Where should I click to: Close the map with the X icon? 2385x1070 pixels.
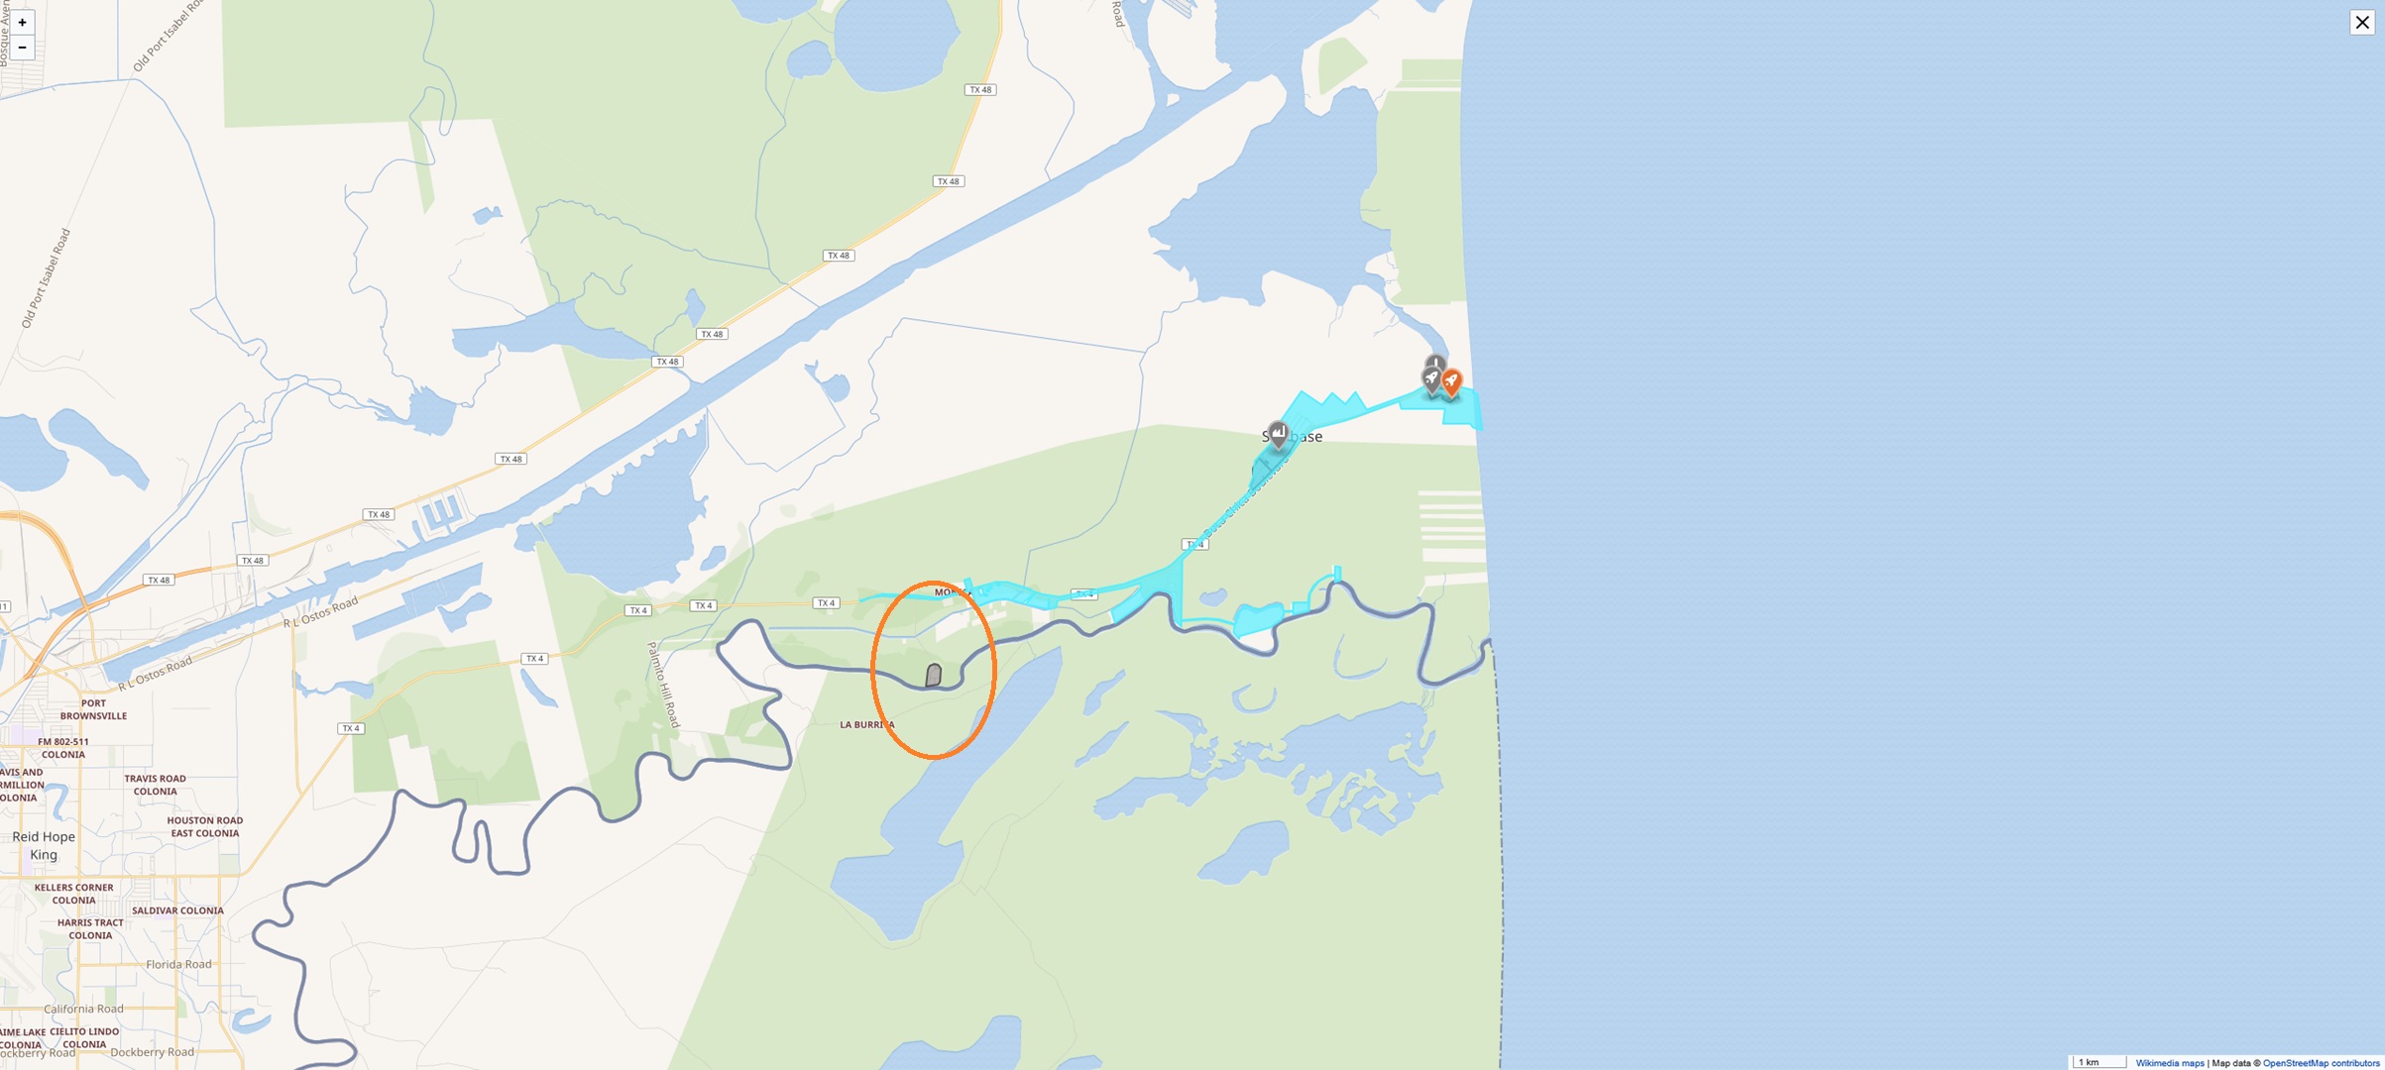click(2362, 22)
